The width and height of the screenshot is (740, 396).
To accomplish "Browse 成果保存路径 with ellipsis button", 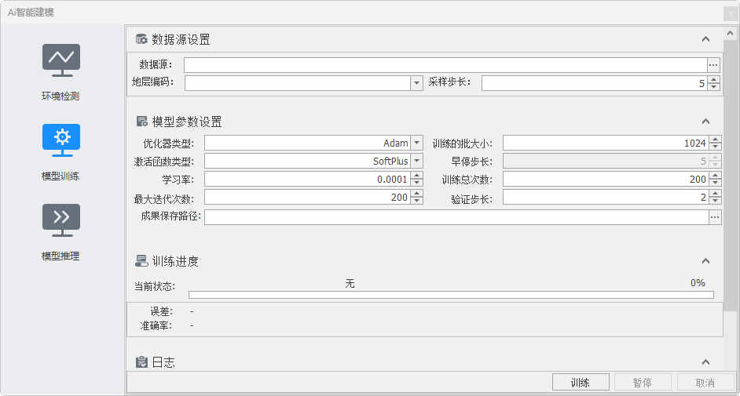I will (x=714, y=217).
